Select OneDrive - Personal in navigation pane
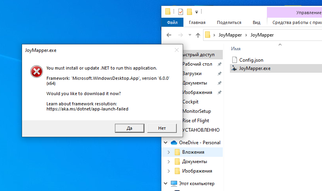 pyautogui.click(x=200, y=143)
